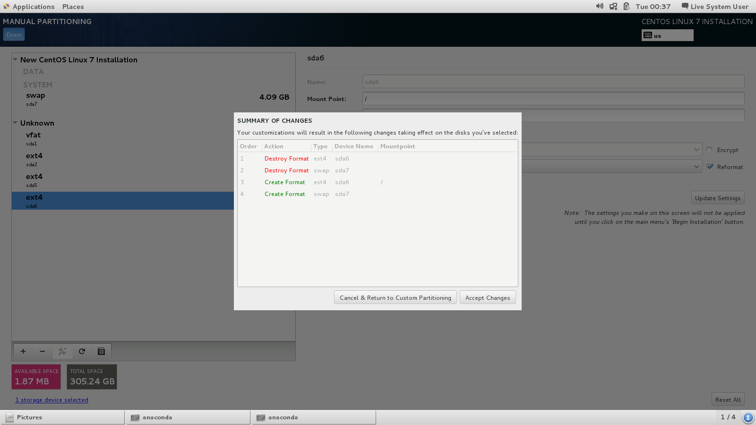The image size is (756, 425).
Task: Collapse the Unknown partitions group
Action: (x=15, y=123)
